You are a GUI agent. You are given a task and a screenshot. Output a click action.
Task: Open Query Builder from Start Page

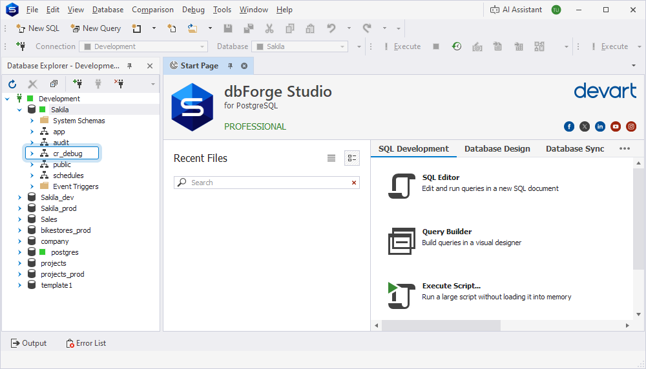coord(455,241)
